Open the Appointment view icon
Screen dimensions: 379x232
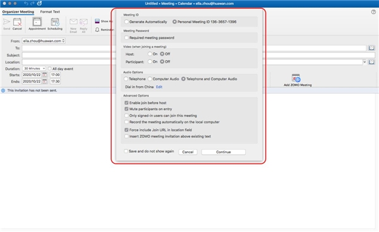pyautogui.click(x=37, y=22)
